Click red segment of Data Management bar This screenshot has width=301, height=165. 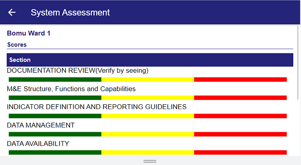point(240,134)
